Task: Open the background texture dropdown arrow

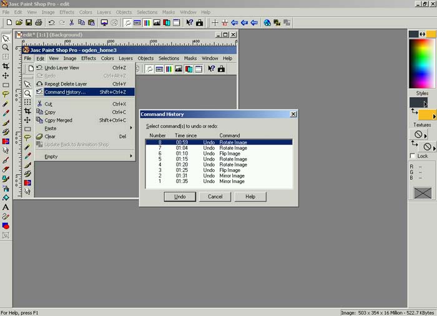Action: pyautogui.click(x=435, y=149)
